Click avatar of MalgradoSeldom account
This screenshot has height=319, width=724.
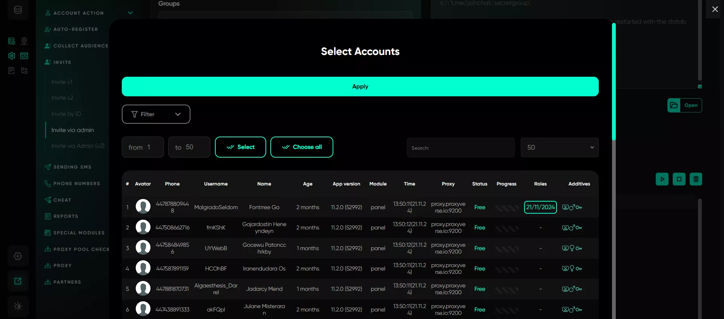pyautogui.click(x=143, y=207)
